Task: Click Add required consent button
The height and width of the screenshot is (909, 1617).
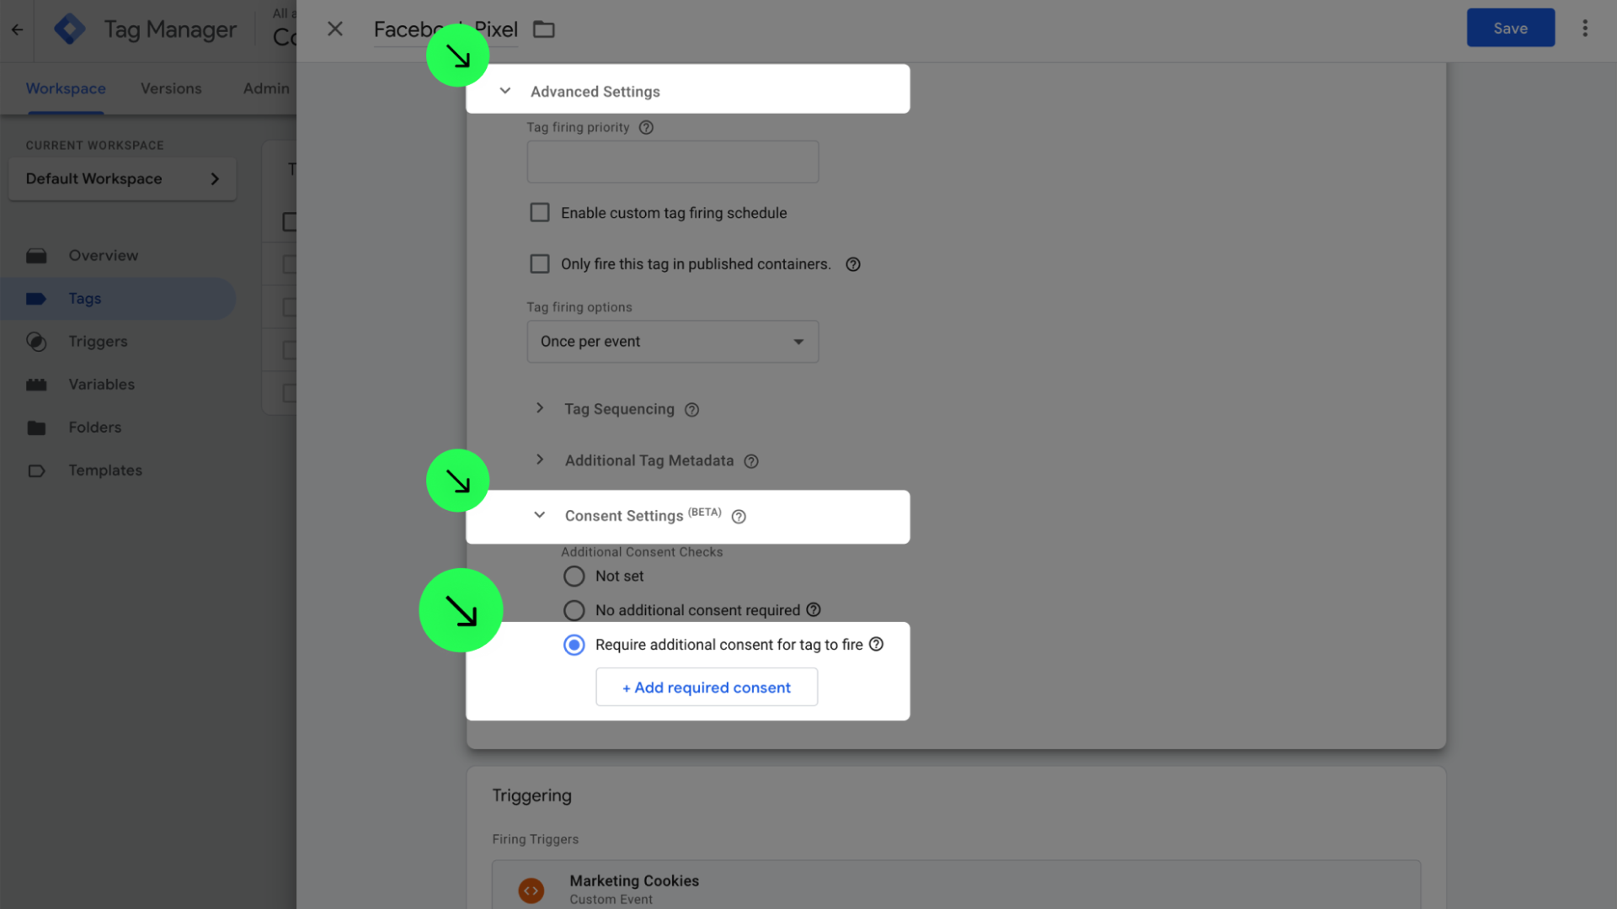Action: [706, 688]
